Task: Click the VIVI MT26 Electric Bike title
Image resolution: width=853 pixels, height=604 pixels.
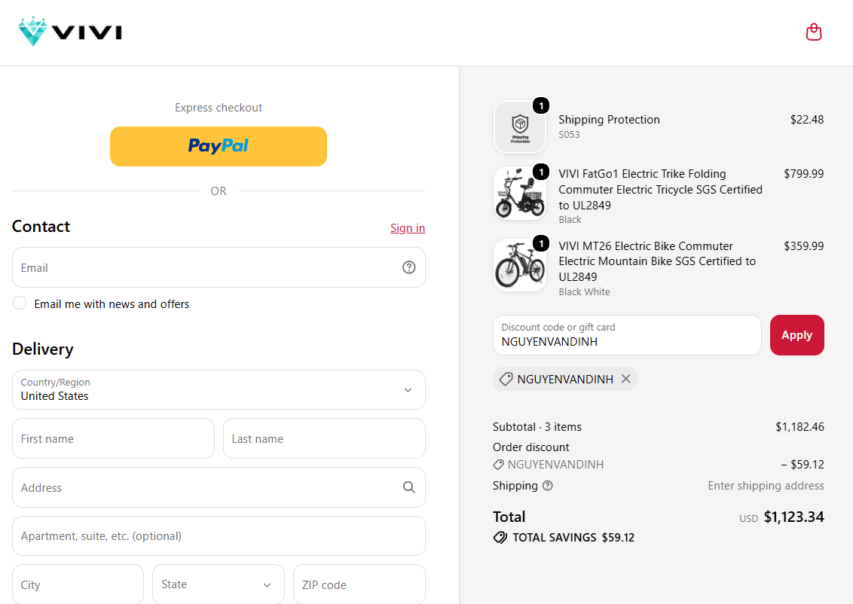Action: pyautogui.click(x=657, y=261)
